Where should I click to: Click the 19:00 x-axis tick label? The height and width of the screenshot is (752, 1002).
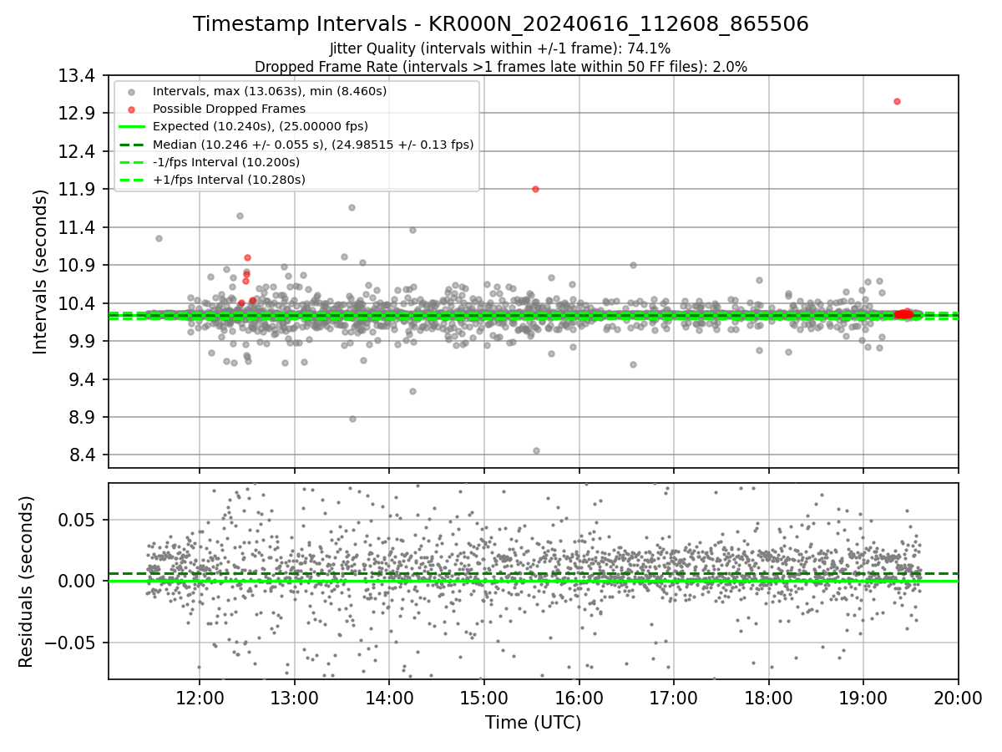tap(863, 698)
